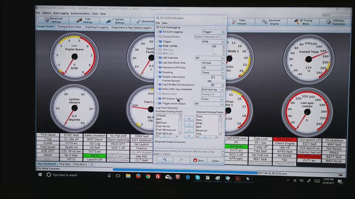Increase RPM threshold with stepper up arrow
Image resolution: width=355 pixels, height=199 pixels.
224,46
